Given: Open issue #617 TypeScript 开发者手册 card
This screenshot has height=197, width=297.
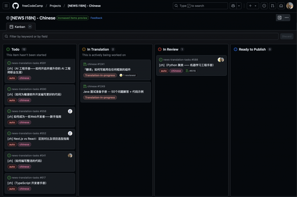Looking at the screenshot, I should click(x=27, y=183).
